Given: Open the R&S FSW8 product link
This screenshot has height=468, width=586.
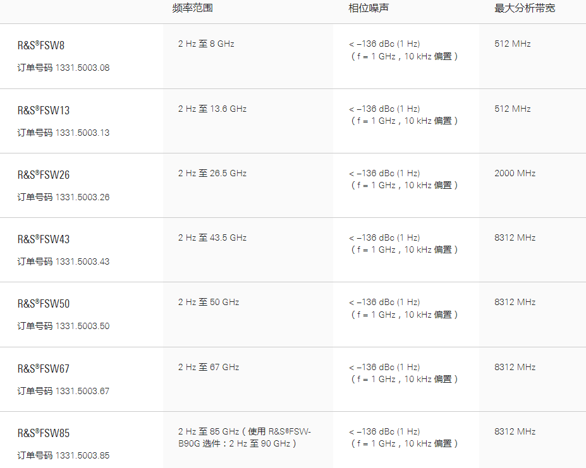Looking at the screenshot, I should click(41, 45).
